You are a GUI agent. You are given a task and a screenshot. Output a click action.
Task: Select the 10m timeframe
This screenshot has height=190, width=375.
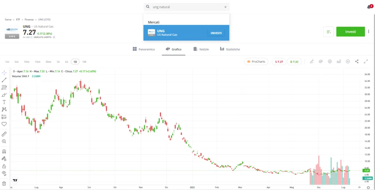pyautogui.click(x=26, y=62)
